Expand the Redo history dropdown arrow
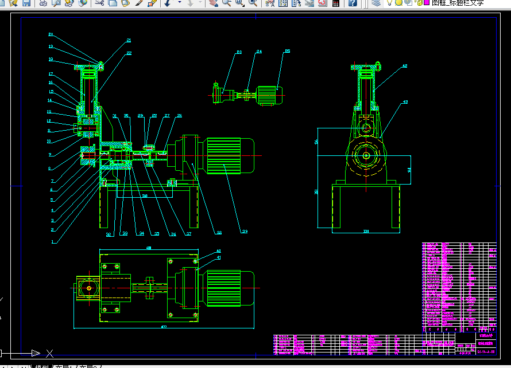 pyautogui.click(x=200, y=3)
